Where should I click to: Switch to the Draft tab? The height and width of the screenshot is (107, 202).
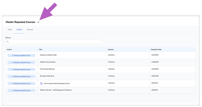(10, 29)
